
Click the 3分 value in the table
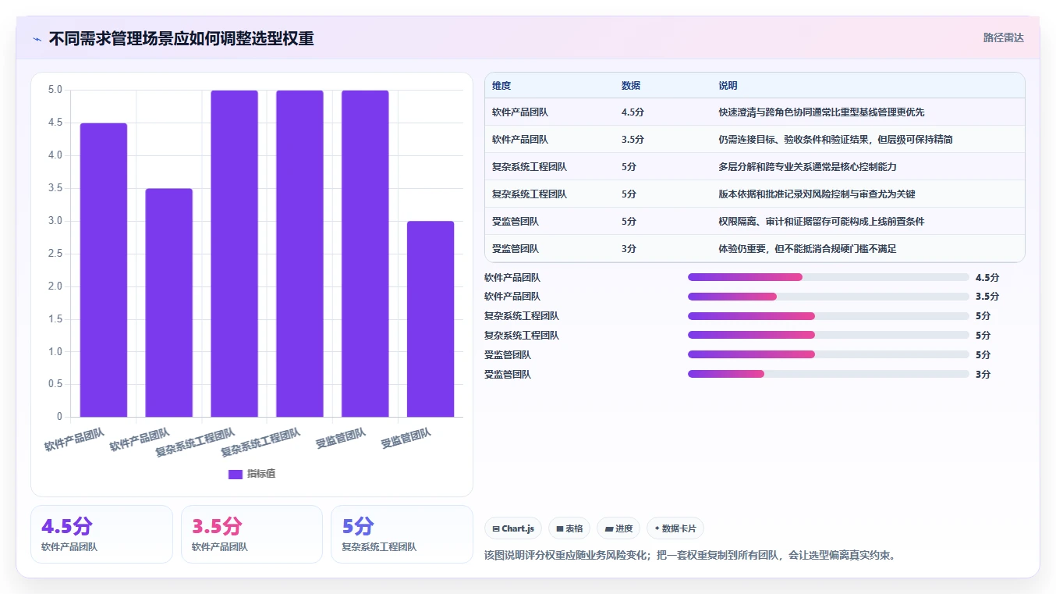coord(629,249)
